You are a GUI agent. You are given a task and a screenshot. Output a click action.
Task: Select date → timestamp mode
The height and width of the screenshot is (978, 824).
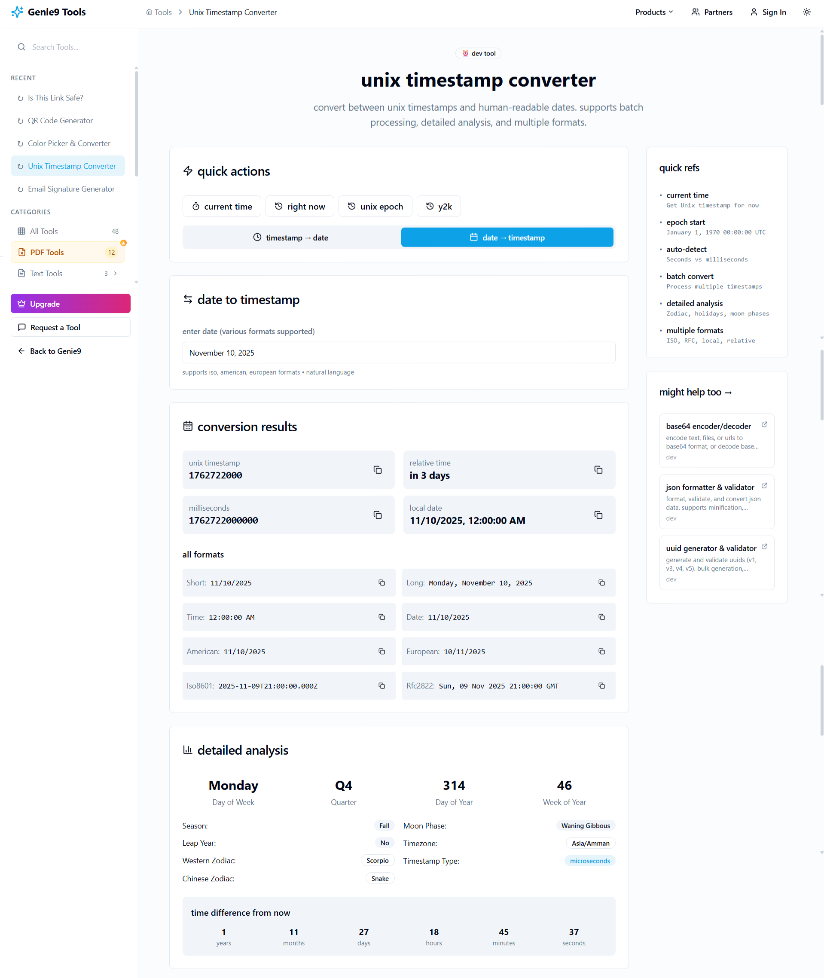pyautogui.click(x=507, y=238)
